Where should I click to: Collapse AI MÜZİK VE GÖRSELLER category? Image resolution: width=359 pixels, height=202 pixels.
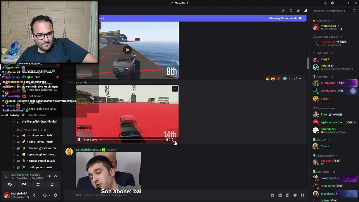(x=32, y=130)
